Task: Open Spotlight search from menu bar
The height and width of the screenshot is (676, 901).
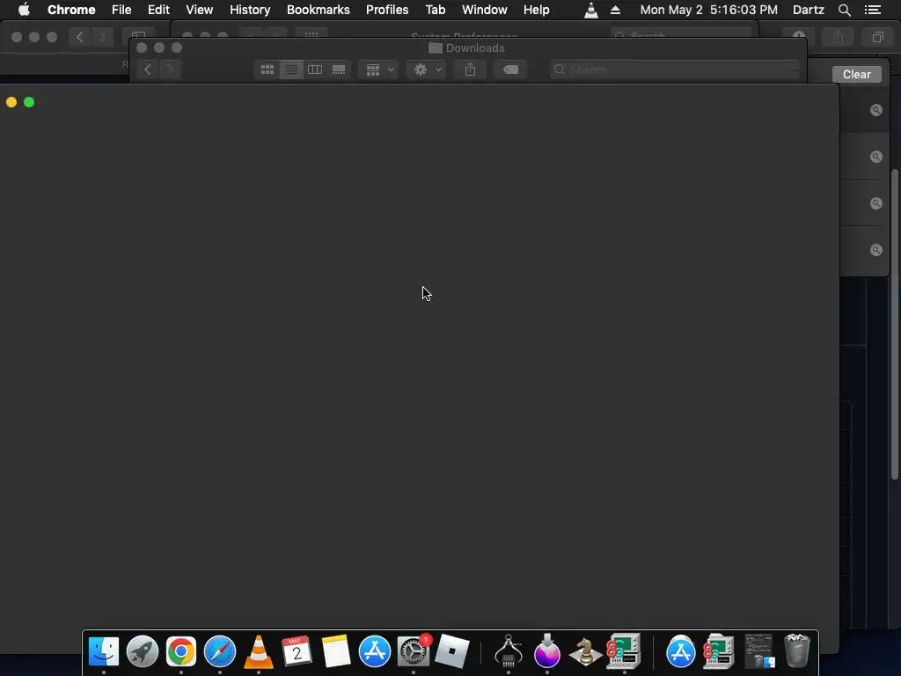Action: coord(844,10)
